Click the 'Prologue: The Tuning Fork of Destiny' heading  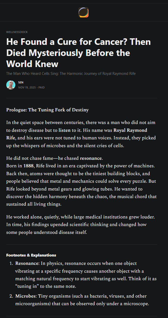click(47, 110)
